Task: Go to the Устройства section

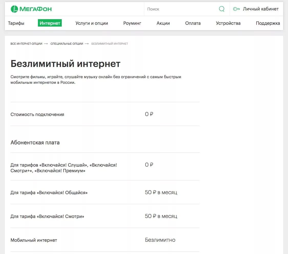Action: click(x=228, y=23)
